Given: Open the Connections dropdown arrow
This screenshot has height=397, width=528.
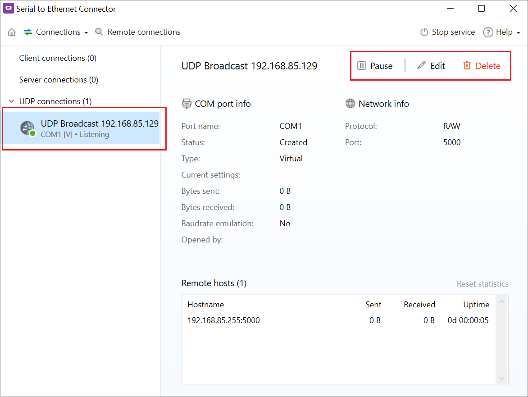Looking at the screenshot, I should coord(86,32).
